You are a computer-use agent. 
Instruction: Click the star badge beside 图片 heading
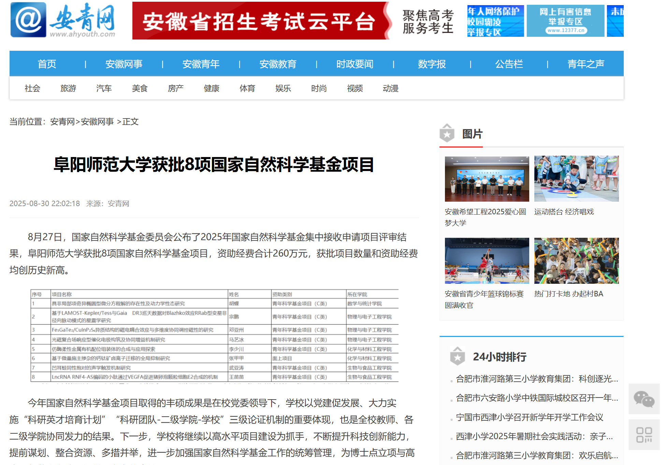[x=447, y=134]
